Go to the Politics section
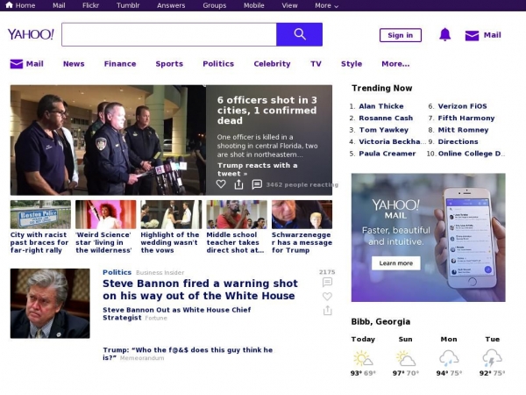 [x=218, y=64]
